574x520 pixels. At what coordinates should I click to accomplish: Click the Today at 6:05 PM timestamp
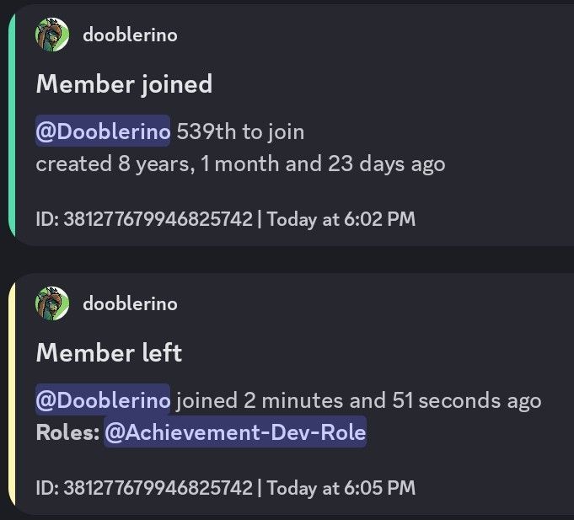341,488
